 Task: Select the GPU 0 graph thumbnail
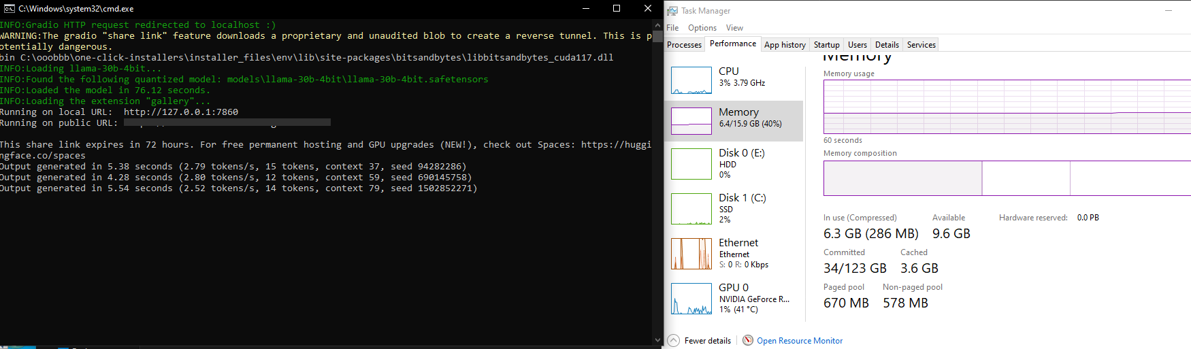pos(691,299)
